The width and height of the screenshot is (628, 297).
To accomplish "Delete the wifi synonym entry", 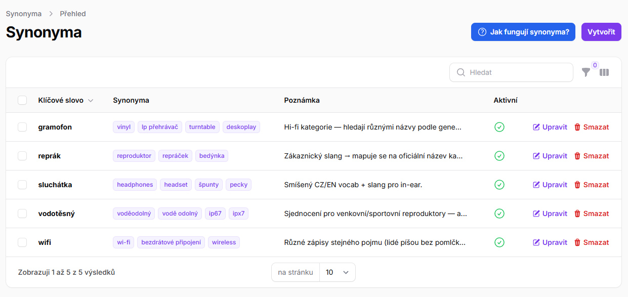I will click(592, 242).
